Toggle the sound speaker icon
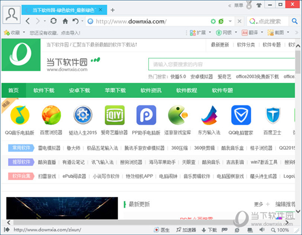This screenshot has width=302, height=235. [261, 230]
